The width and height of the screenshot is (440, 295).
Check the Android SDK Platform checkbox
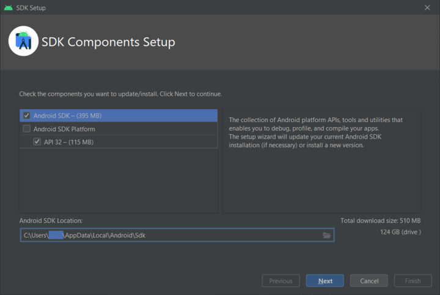tap(27, 129)
